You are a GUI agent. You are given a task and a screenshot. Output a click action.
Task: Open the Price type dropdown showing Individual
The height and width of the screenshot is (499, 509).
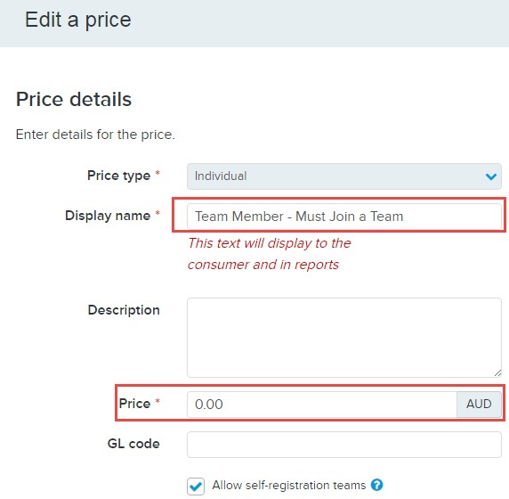[344, 176]
